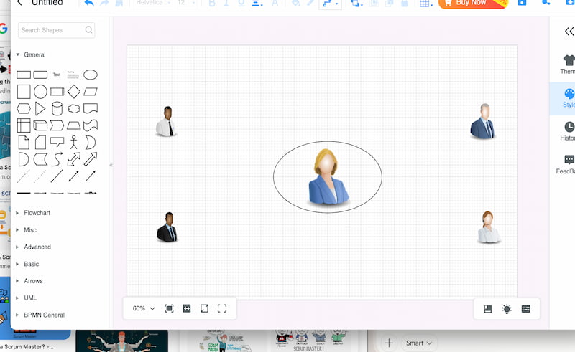This screenshot has height=352, width=575.
Task: Pick the actor stick figure shape
Action: tap(74, 143)
